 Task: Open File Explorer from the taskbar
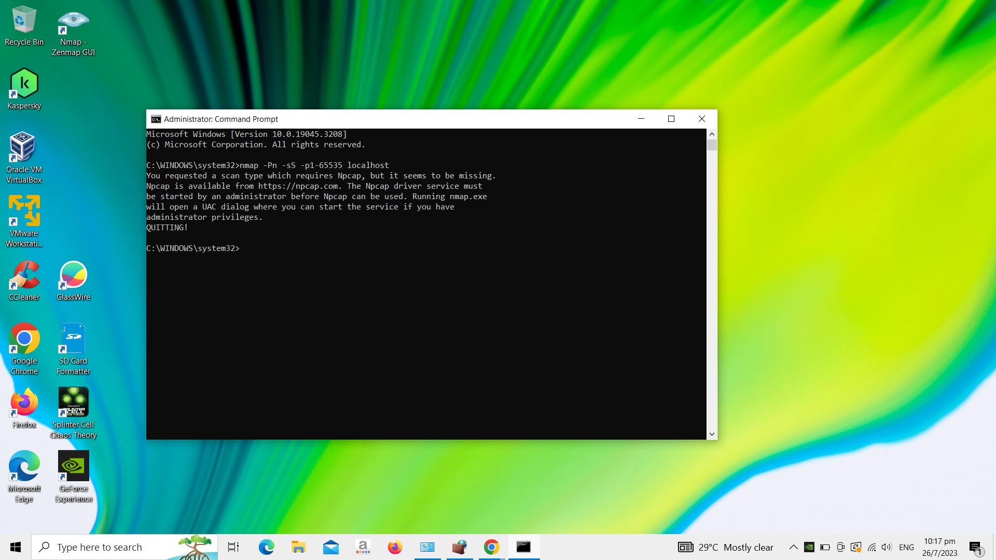pos(298,547)
